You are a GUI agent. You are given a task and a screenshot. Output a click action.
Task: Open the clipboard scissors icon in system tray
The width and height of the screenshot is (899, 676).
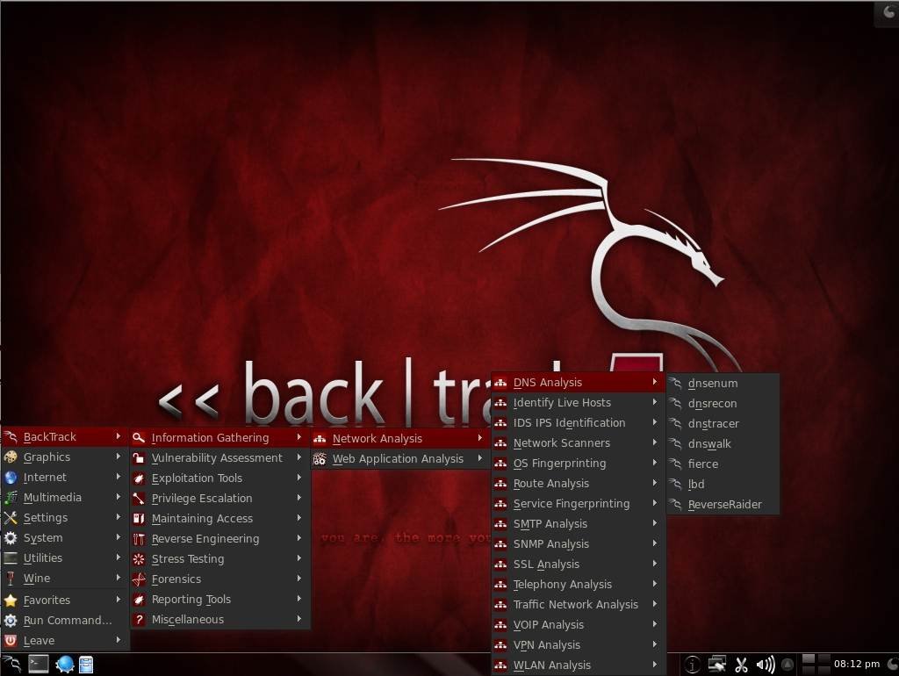(741, 665)
